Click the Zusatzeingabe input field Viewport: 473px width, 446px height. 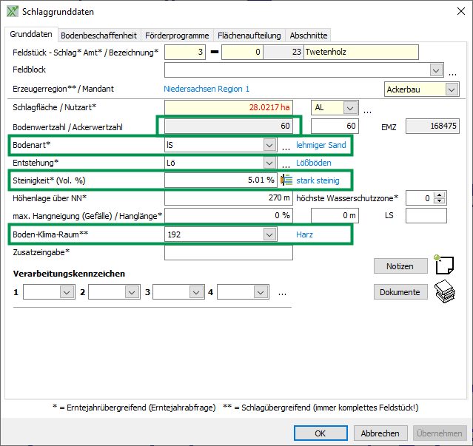coord(228,253)
